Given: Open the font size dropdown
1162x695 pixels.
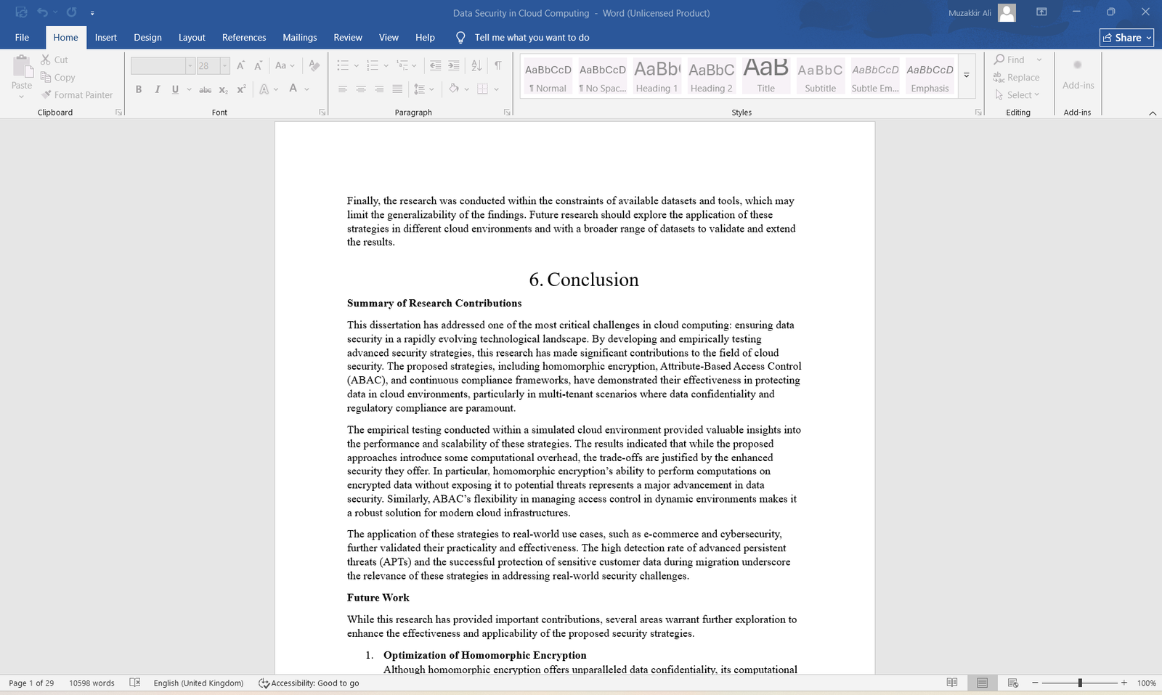Looking at the screenshot, I should tap(224, 66).
